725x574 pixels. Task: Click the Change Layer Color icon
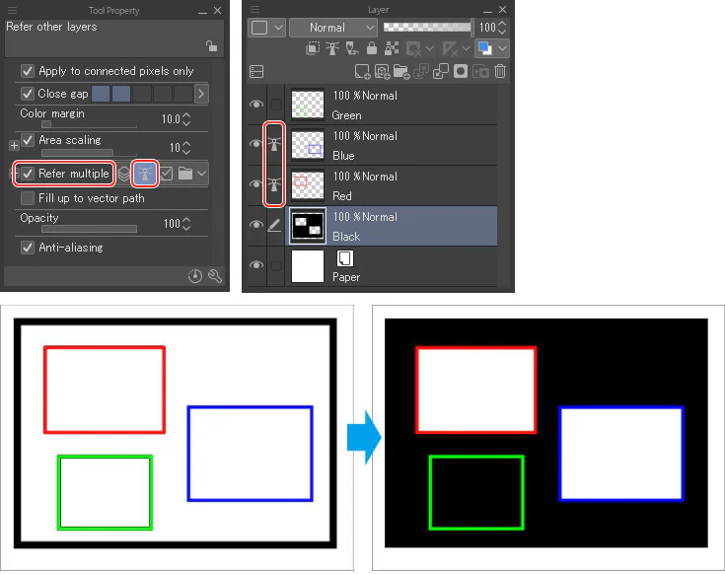(485, 48)
